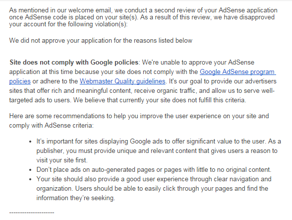
Task: Click the text "information they're seeking."
Action: coord(76,198)
